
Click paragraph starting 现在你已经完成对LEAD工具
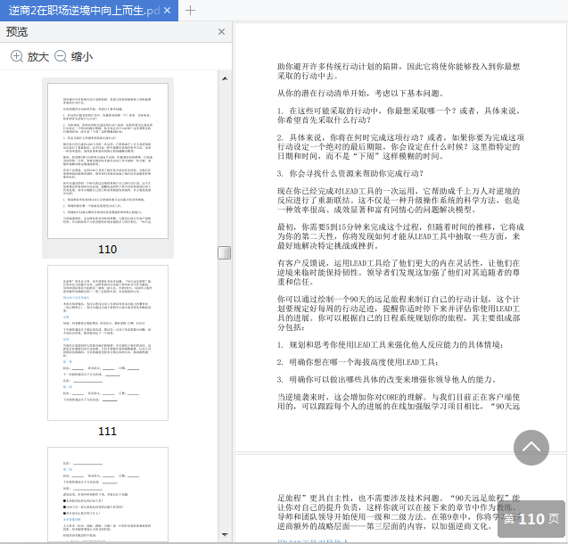point(399,201)
